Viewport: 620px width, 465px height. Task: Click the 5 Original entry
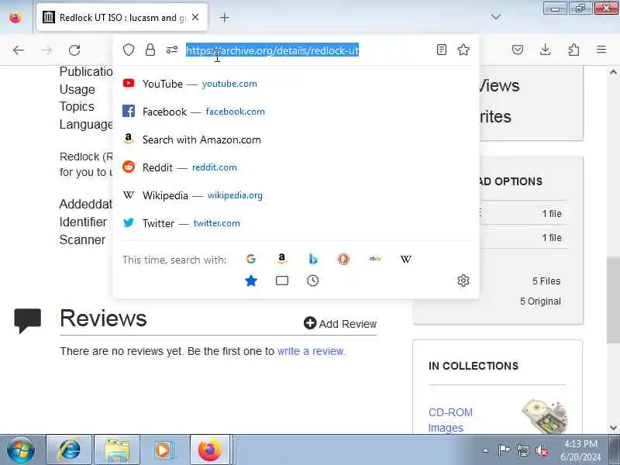coord(540,301)
